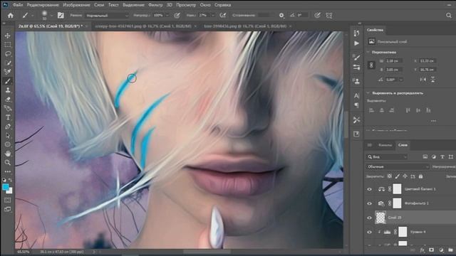Open the flow 27% dropdown arrow
Image resolution: width=456 pixels, height=256 pixels.
[x=213, y=16]
